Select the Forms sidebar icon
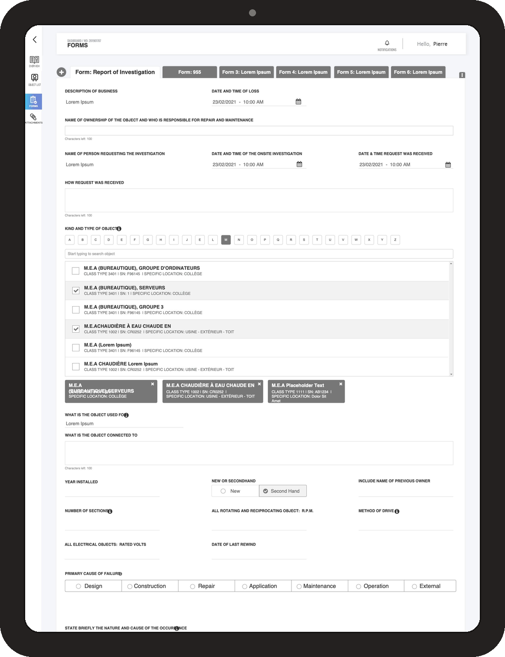Viewport: 505px width, 657px height. tap(34, 101)
